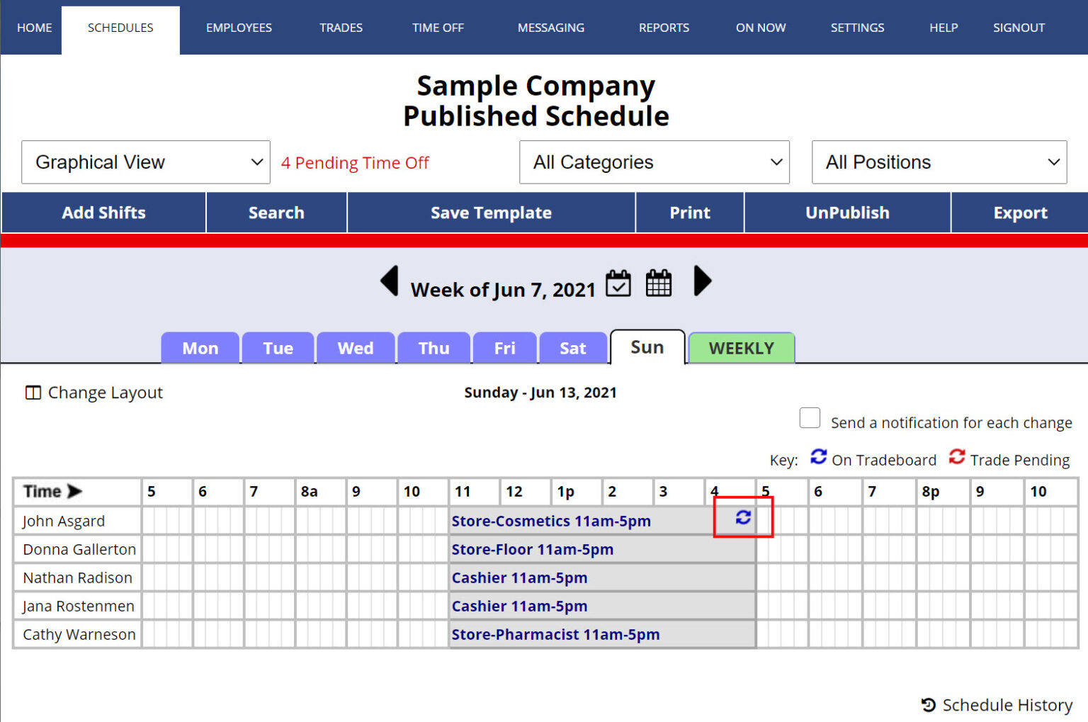Enable Send a notification for each change
This screenshot has height=722, width=1088.
[x=810, y=418]
